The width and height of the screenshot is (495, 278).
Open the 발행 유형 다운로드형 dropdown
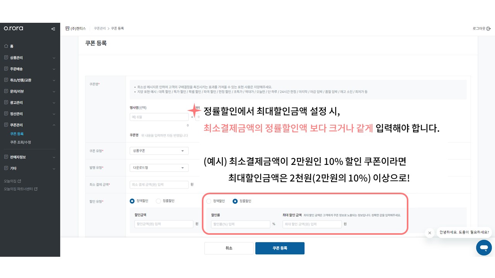(159, 168)
